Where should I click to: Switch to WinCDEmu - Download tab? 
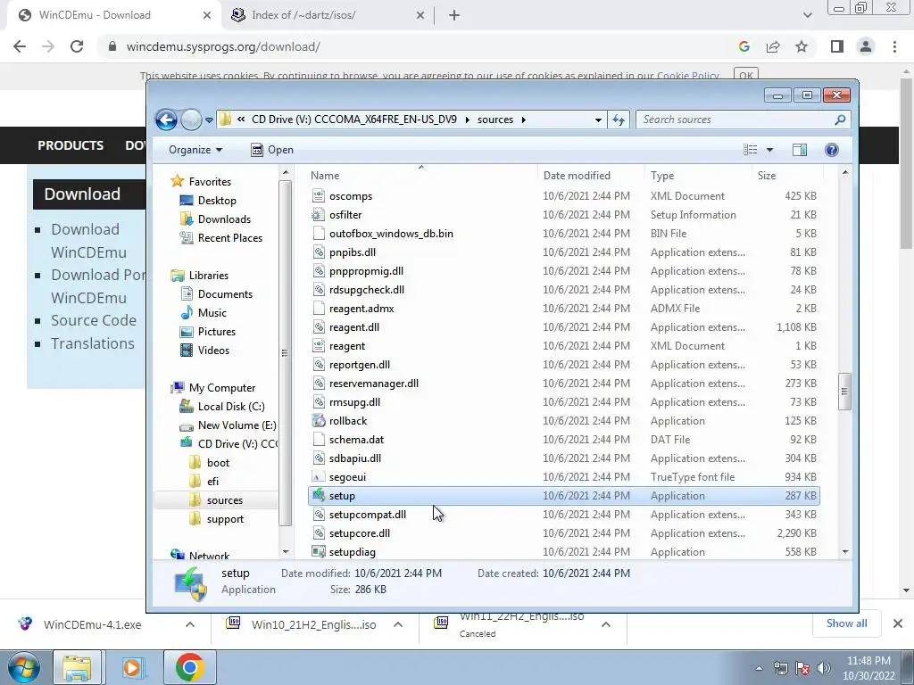pos(95,15)
